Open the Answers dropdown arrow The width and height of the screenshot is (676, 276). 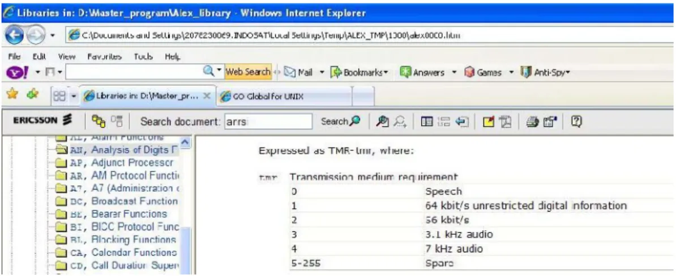click(x=453, y=72)
